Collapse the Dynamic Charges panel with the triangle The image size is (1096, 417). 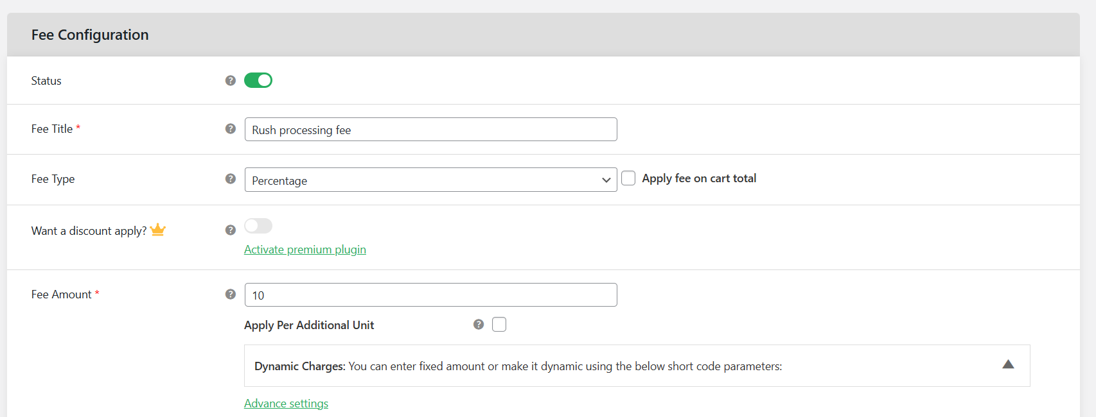point(1008,364)
